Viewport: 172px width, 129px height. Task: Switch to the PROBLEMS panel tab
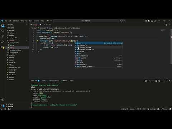click(x=35, y=81)
